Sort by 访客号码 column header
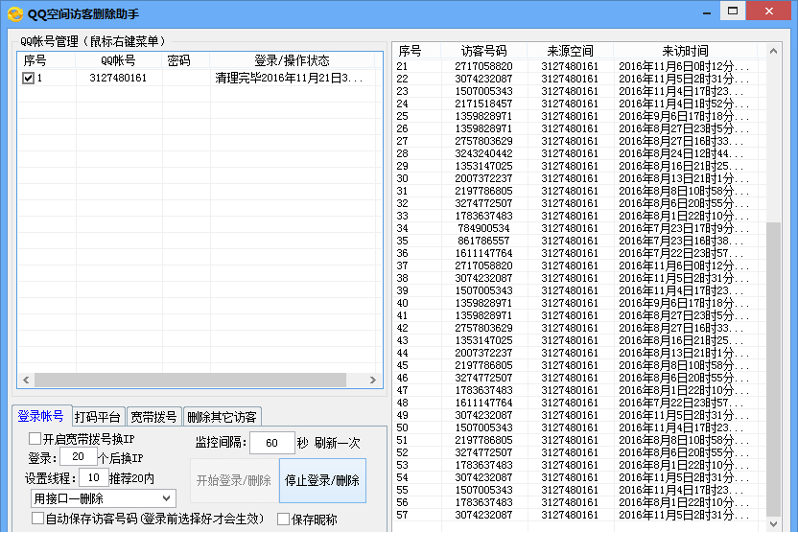 tap(483, 51)
